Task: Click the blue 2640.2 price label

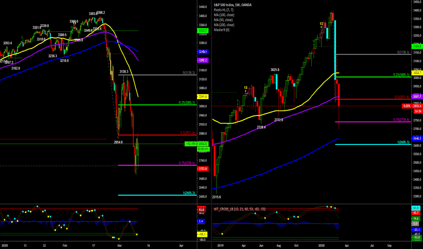Action: [x=417, y=139]
